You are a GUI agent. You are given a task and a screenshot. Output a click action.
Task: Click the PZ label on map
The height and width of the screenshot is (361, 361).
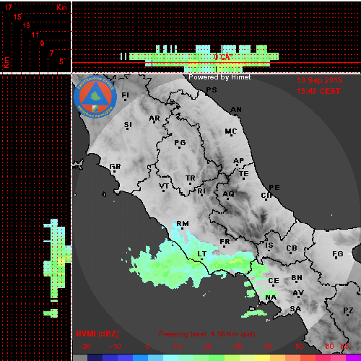tap(348, 310)
